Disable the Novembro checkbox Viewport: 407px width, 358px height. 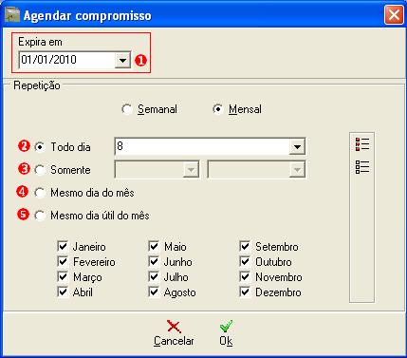(x=245, y=276)
